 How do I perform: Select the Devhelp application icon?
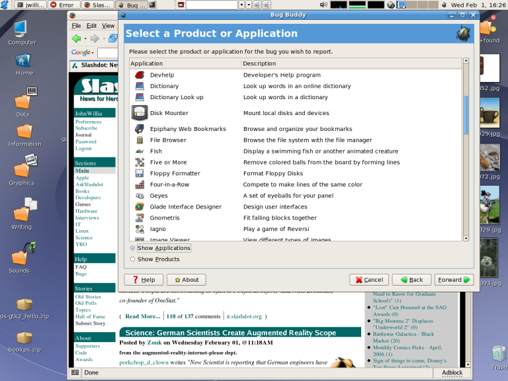pos(140,75)
